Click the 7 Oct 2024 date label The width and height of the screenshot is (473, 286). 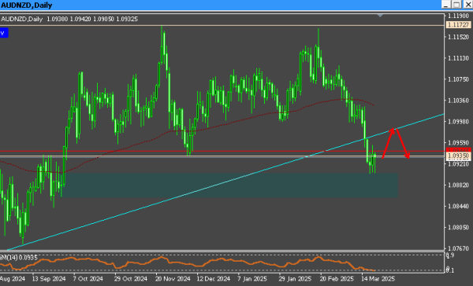(88, 279)
